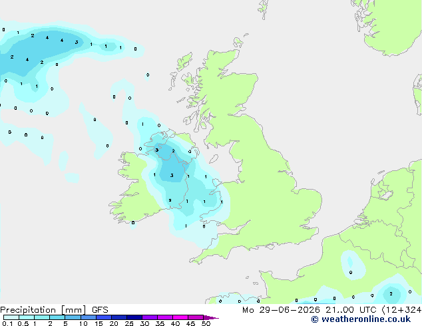Select the 2–5 mm legend swatch
This screenshot has height=326, width=422.
[57, 317]
